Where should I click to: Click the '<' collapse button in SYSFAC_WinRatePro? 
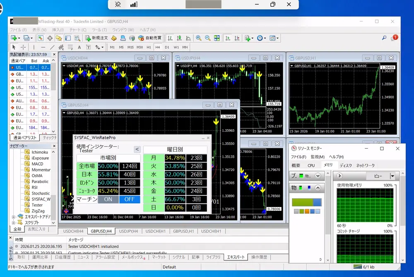(137, 149)
